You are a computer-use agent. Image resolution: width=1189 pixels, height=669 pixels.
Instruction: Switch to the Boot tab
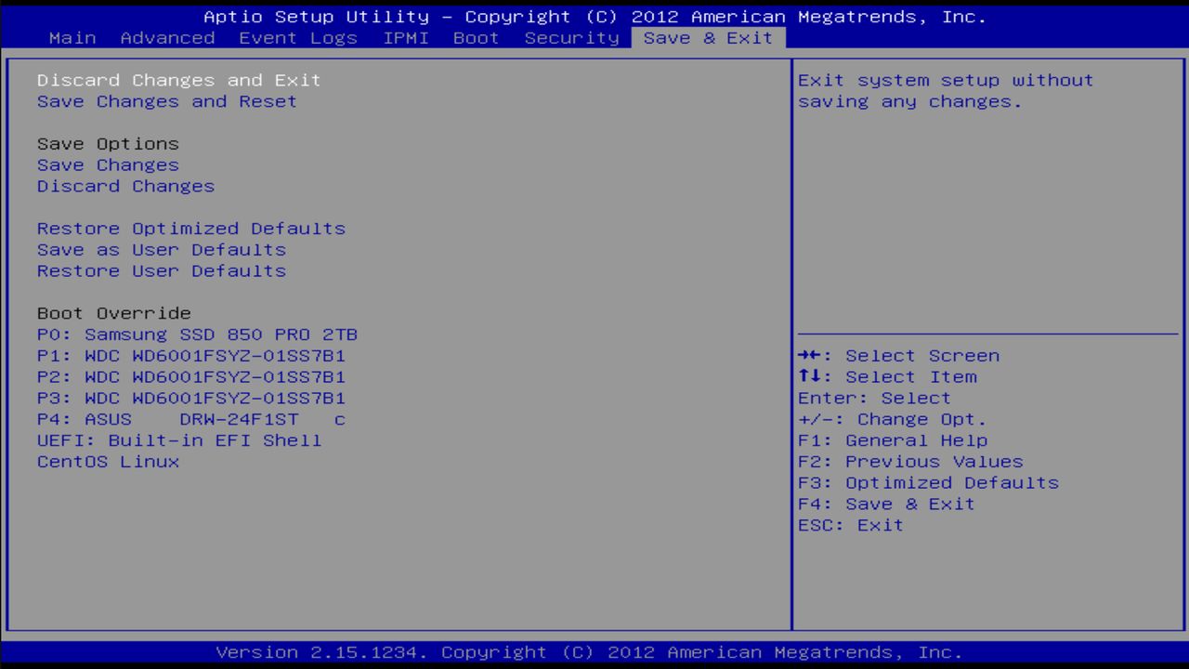(x=477, y=38)
